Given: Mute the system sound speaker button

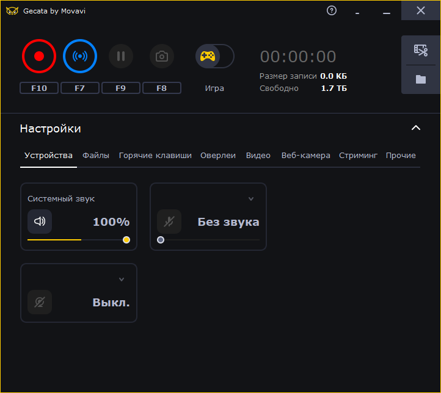Looking at the screenshot, I should (40, 222).
